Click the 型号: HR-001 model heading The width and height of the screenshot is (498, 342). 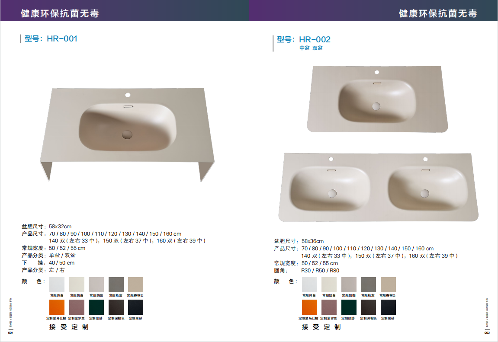[x=51, y=39]
